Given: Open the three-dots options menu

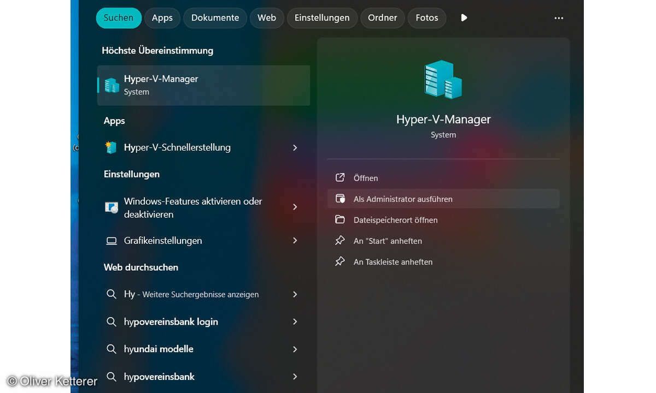Looking at the screenshot, I should click(x=559, y=18).
